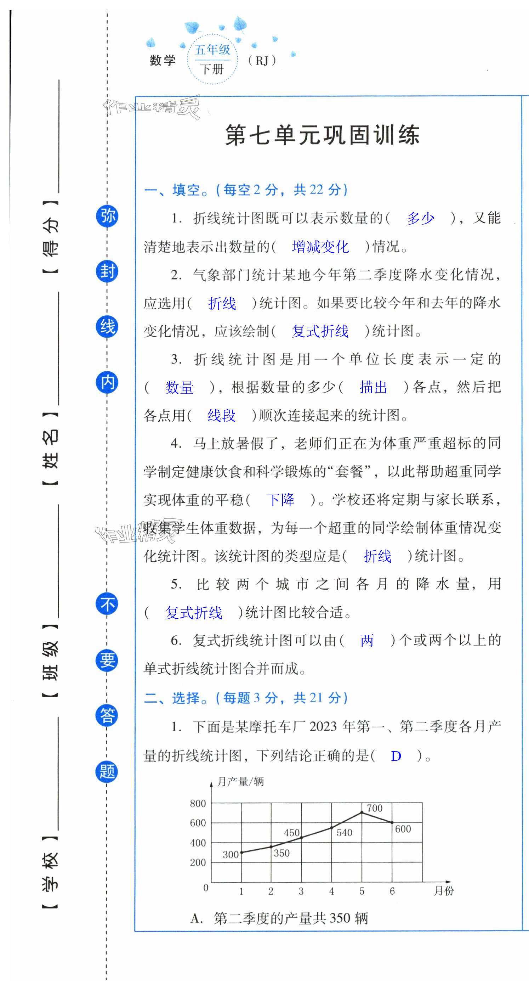Click the blue circle labeled 不
This screenshot has width=529, height=990.
(107, 604)
